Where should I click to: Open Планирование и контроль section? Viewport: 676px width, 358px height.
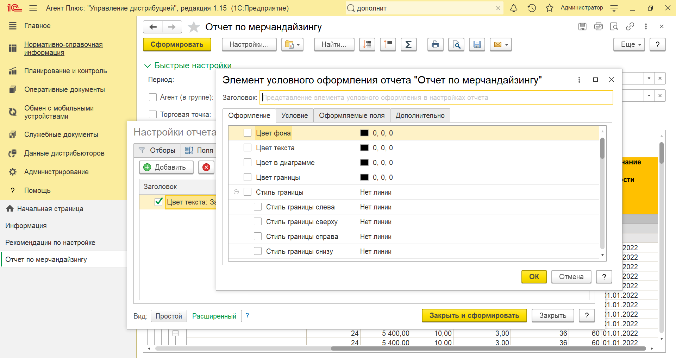pos(65,71)
